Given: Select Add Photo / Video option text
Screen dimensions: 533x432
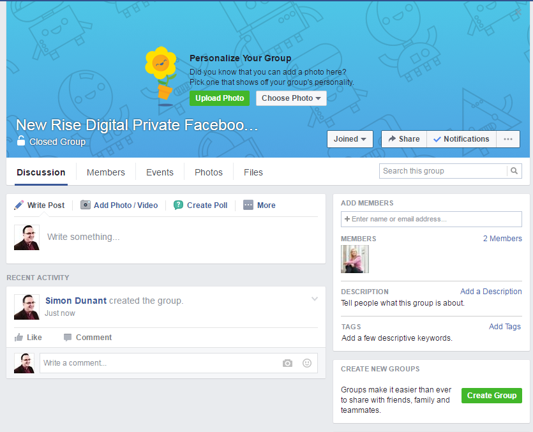Looking at the screenshot, I should coord(126,205).
